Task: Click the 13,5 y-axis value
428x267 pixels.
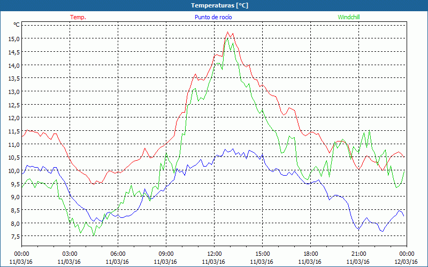Action: (x=14, y=78)
